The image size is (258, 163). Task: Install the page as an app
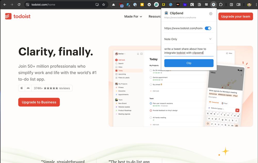97,5
